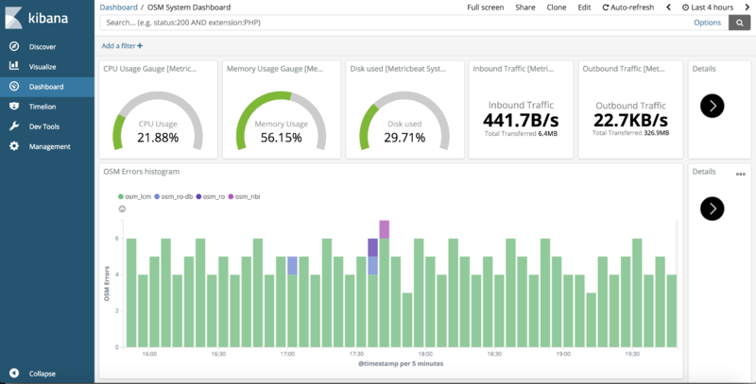Click Share in the top menu

point(524,8)
